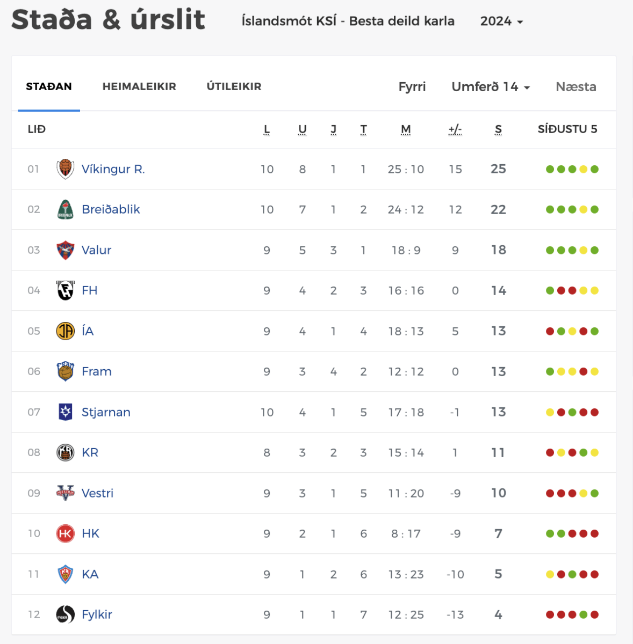Viewport: 633px width, 644px height.
Task: Click the Valur team logo
Action: tap(65, 250)
